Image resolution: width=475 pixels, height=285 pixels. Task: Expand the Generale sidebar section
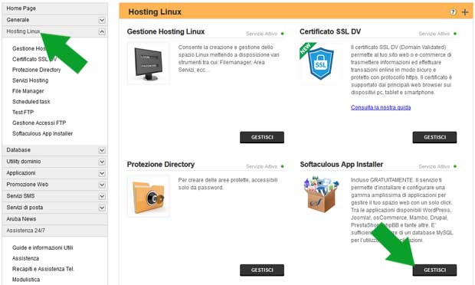tap(102, 20)
